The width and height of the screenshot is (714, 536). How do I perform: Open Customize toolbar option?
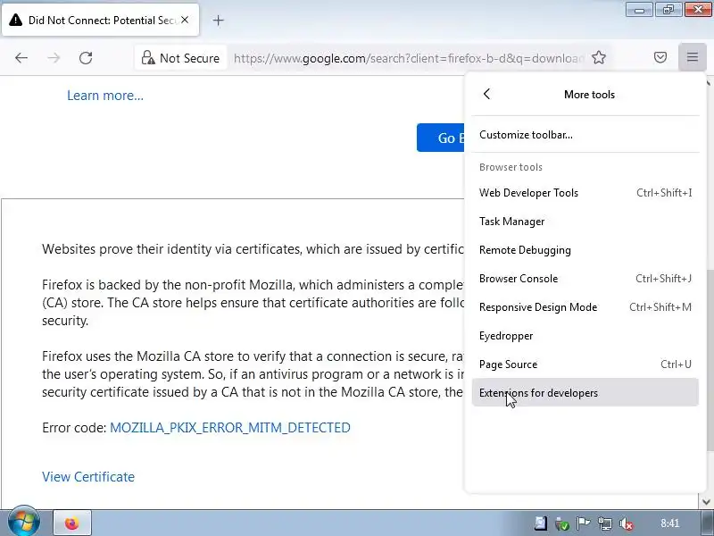pyautogui.click(x=585, y=135)
